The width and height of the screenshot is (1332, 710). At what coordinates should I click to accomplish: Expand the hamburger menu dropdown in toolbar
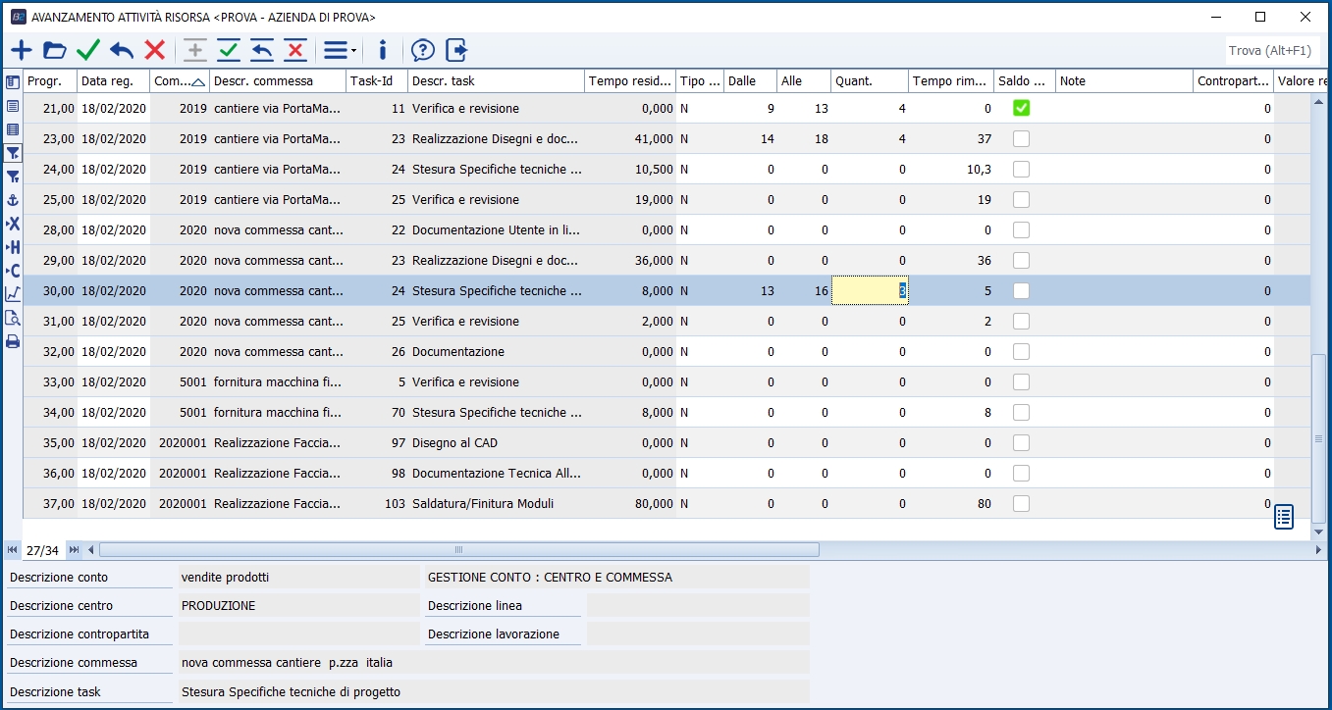(340, 50)
